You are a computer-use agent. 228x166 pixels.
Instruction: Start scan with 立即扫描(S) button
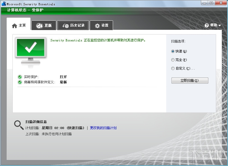point(190,81)
